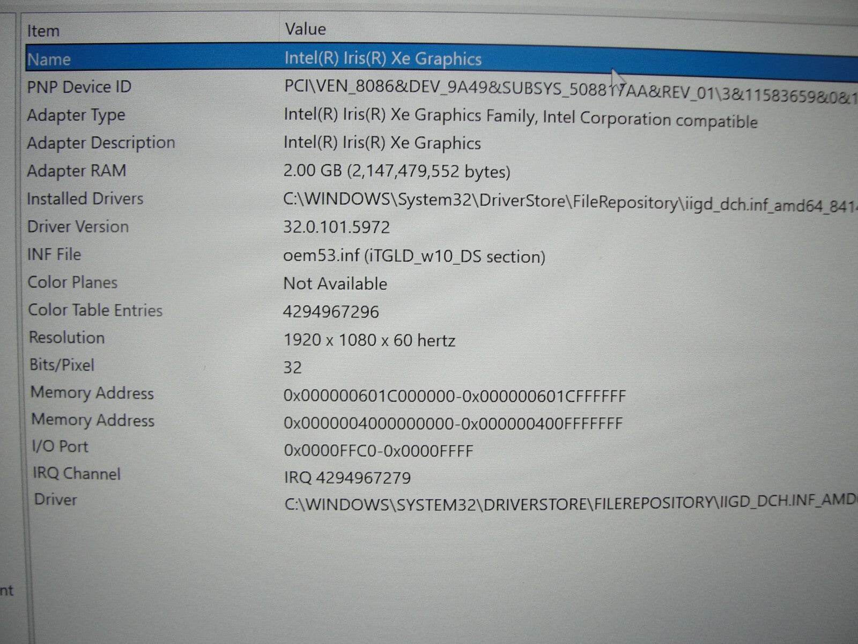Select the last Driver row
Image resolution: width=858 pixels, height=644 pixels.
point(56,500)
